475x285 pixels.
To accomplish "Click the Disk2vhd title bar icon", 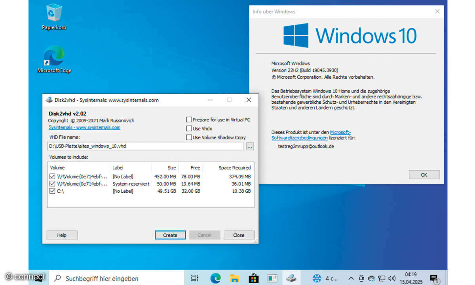I will point(49,100).
